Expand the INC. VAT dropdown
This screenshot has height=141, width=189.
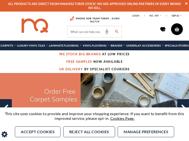pyautogui.click(x=155, y=16)
